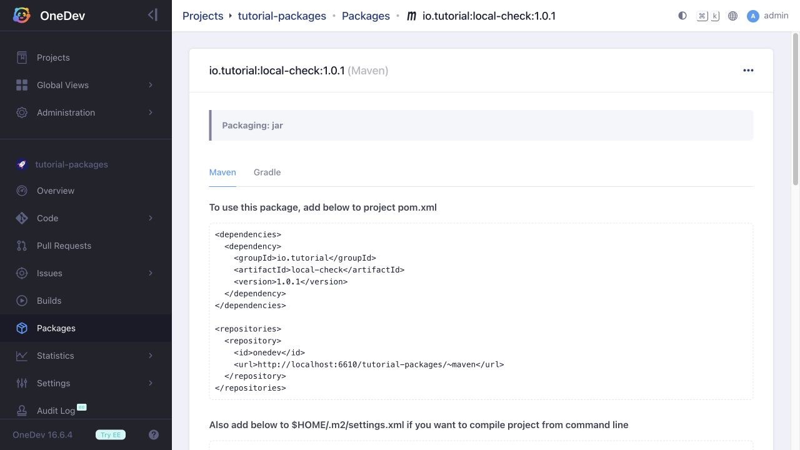Viewport: 800px width, 450px height.
Task: Click the Audit Log stamp icon
Action: (22, 411)
